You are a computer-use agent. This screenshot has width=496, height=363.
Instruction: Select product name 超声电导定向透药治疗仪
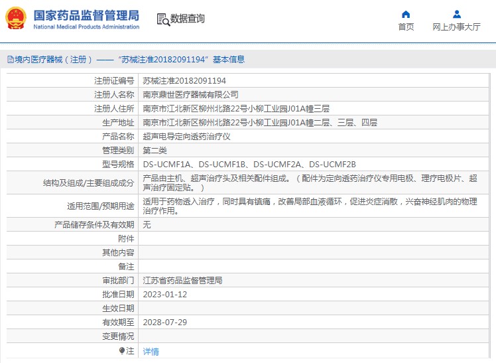coord(186,137)
